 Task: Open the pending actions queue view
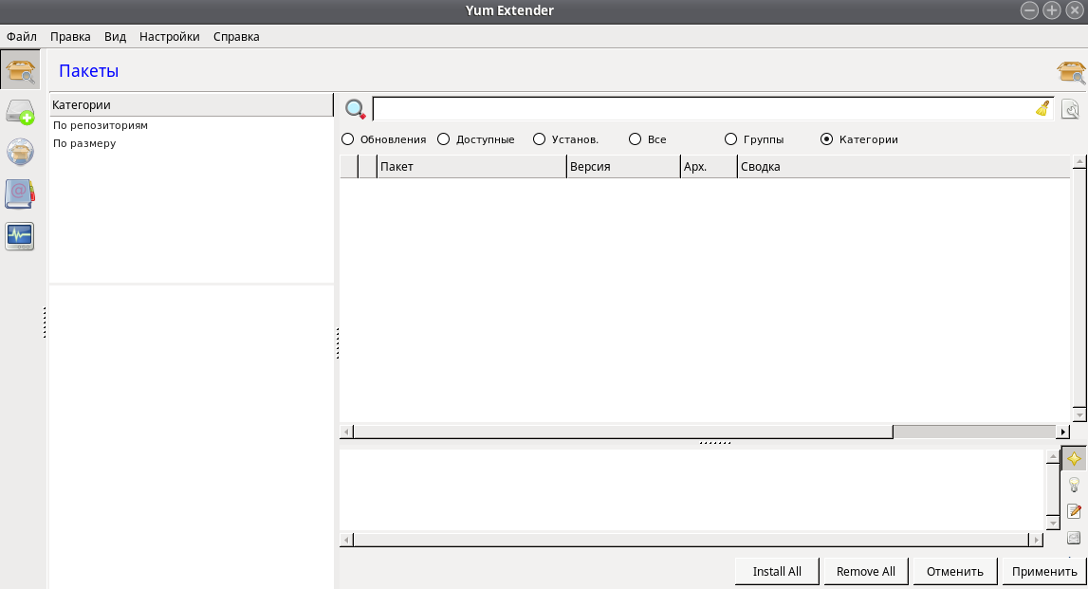coord(20,112)
